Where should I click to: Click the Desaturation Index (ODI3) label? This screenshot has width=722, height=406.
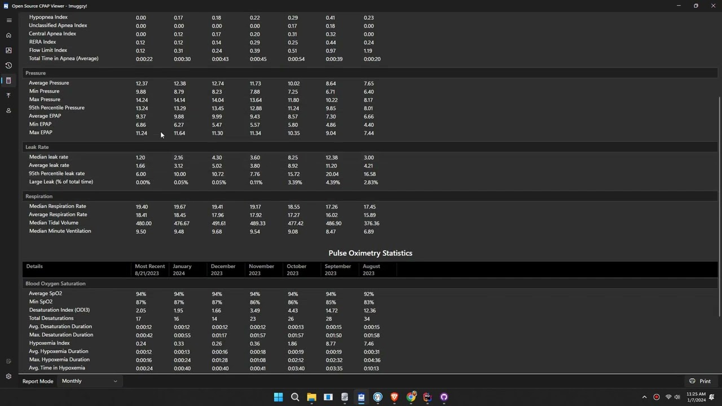pyautogui.click(x=59, y=310)
